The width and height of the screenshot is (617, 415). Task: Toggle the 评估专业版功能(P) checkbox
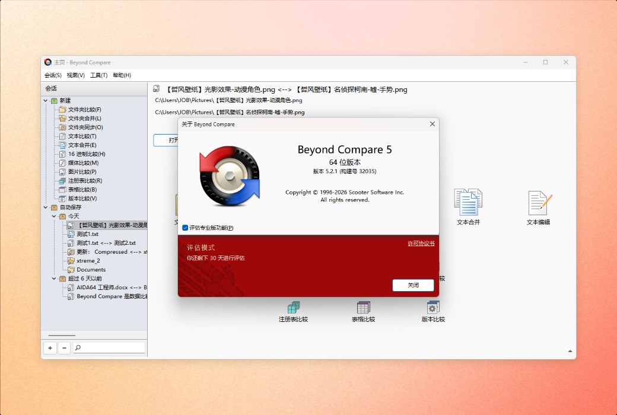pyautogui.click(x=185, y=228)
